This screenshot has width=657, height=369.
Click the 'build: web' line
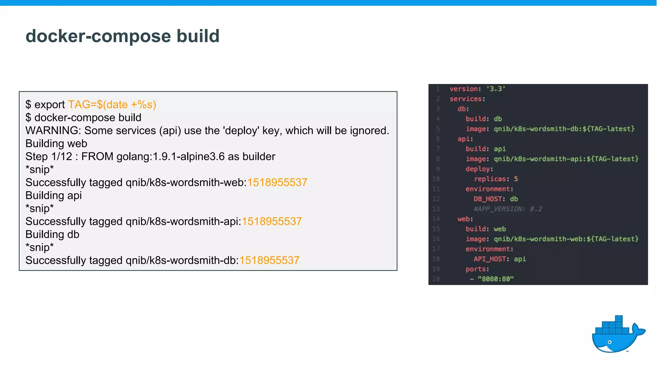pos(486,229)
